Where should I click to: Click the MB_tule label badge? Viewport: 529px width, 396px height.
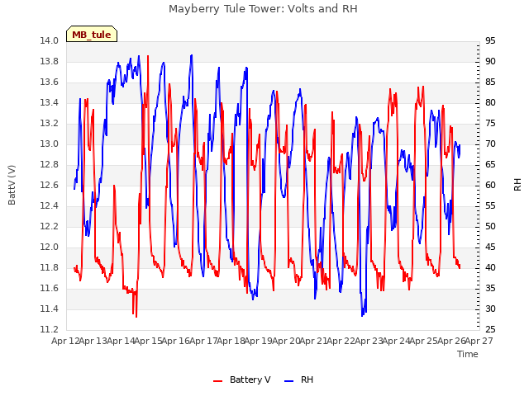[92, 34]
